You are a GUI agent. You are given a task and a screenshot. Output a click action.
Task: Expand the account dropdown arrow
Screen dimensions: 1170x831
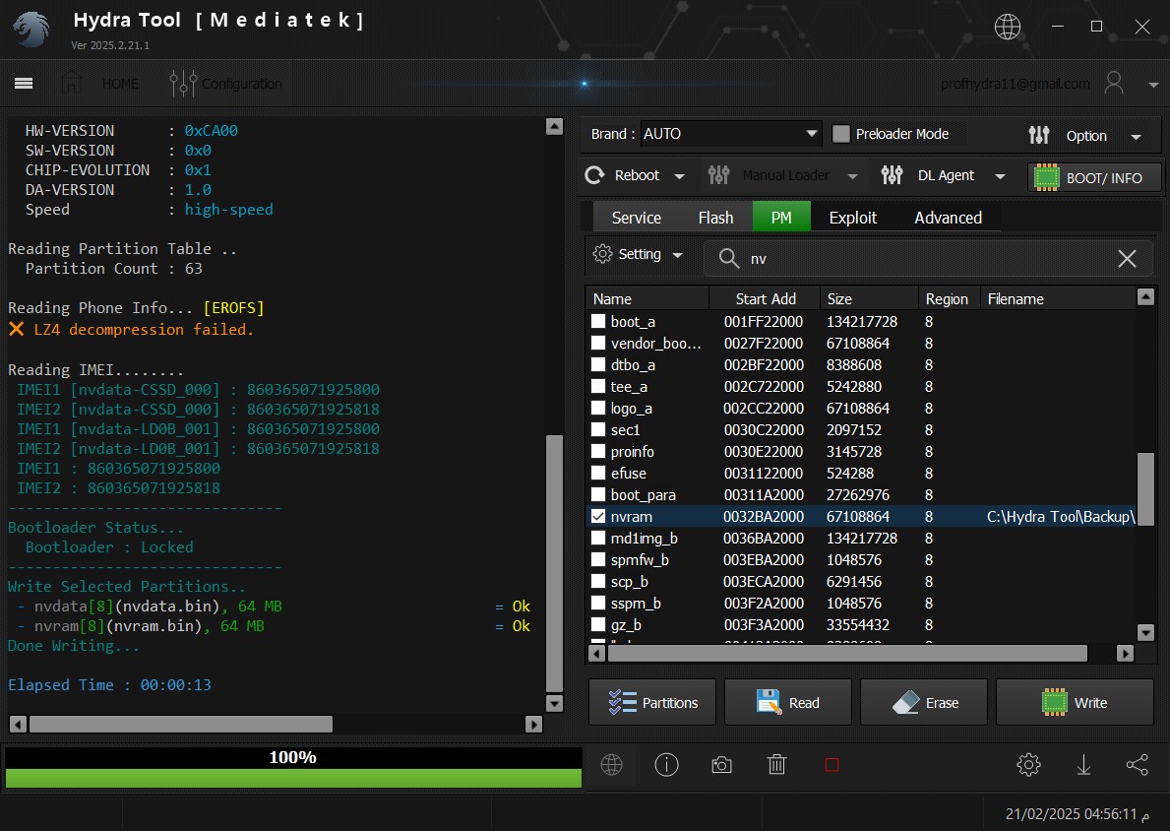coord(1153,85)
